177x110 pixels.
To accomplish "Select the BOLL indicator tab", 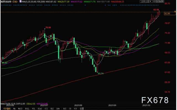I will (x=27, y=109).
